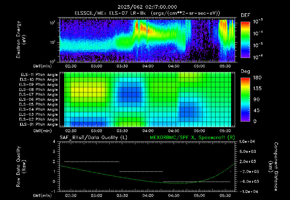
Task: Click the 6.0e+03 right axis value
Action: tap(248, 152)
